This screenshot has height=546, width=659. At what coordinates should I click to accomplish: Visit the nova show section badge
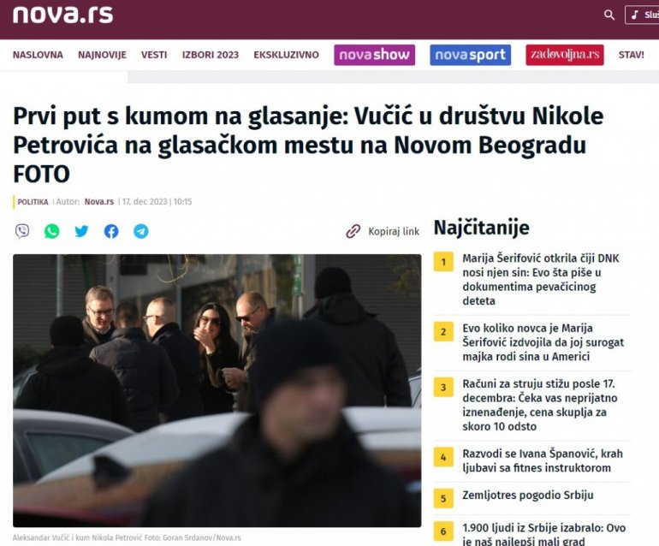coord(375,55)
